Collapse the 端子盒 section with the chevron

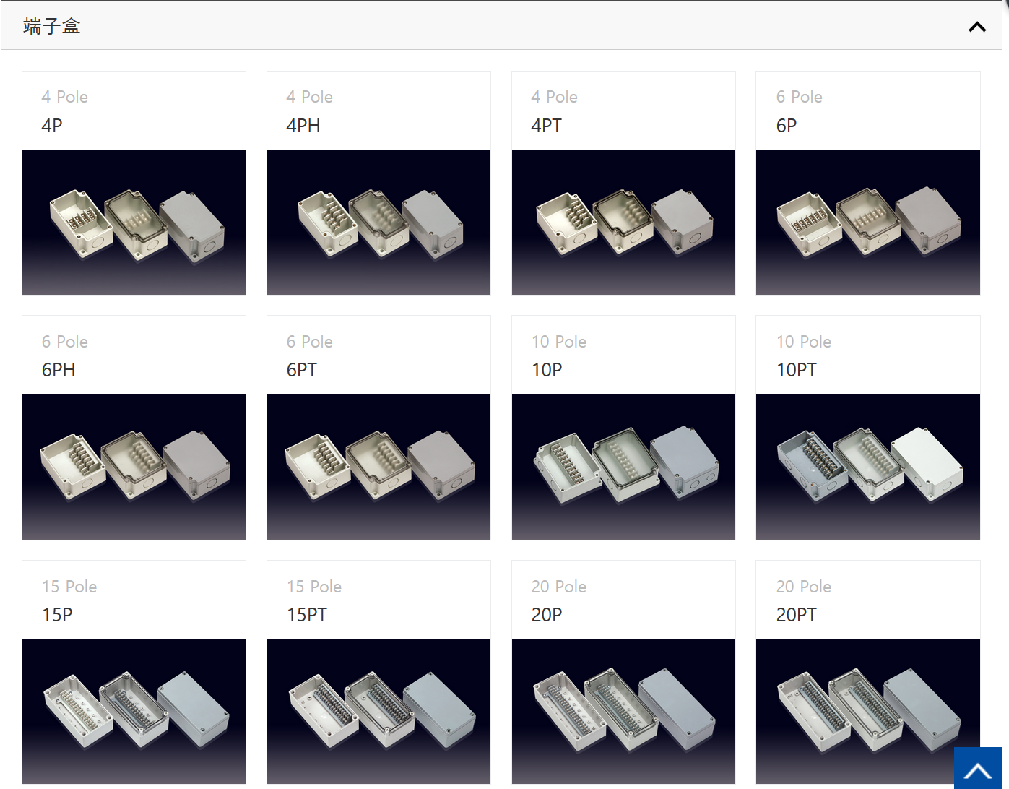point(976,27)
